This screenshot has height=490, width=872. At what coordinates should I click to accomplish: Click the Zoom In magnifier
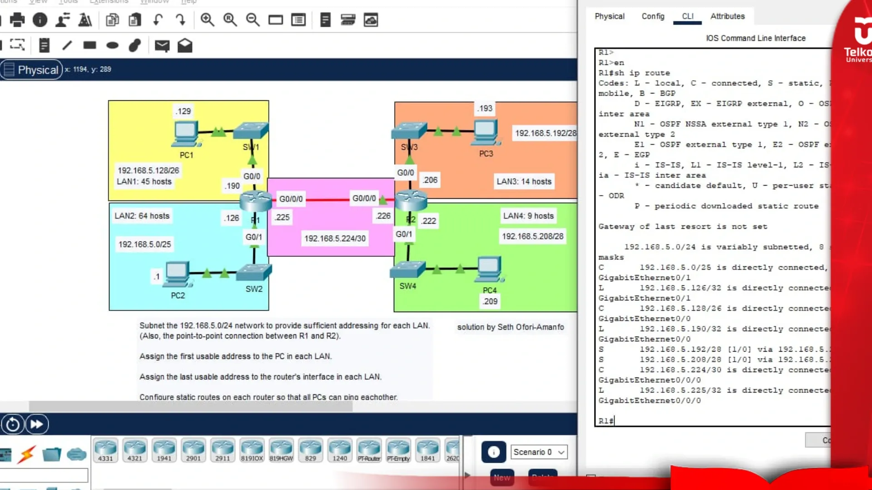[x=208, y=20]
